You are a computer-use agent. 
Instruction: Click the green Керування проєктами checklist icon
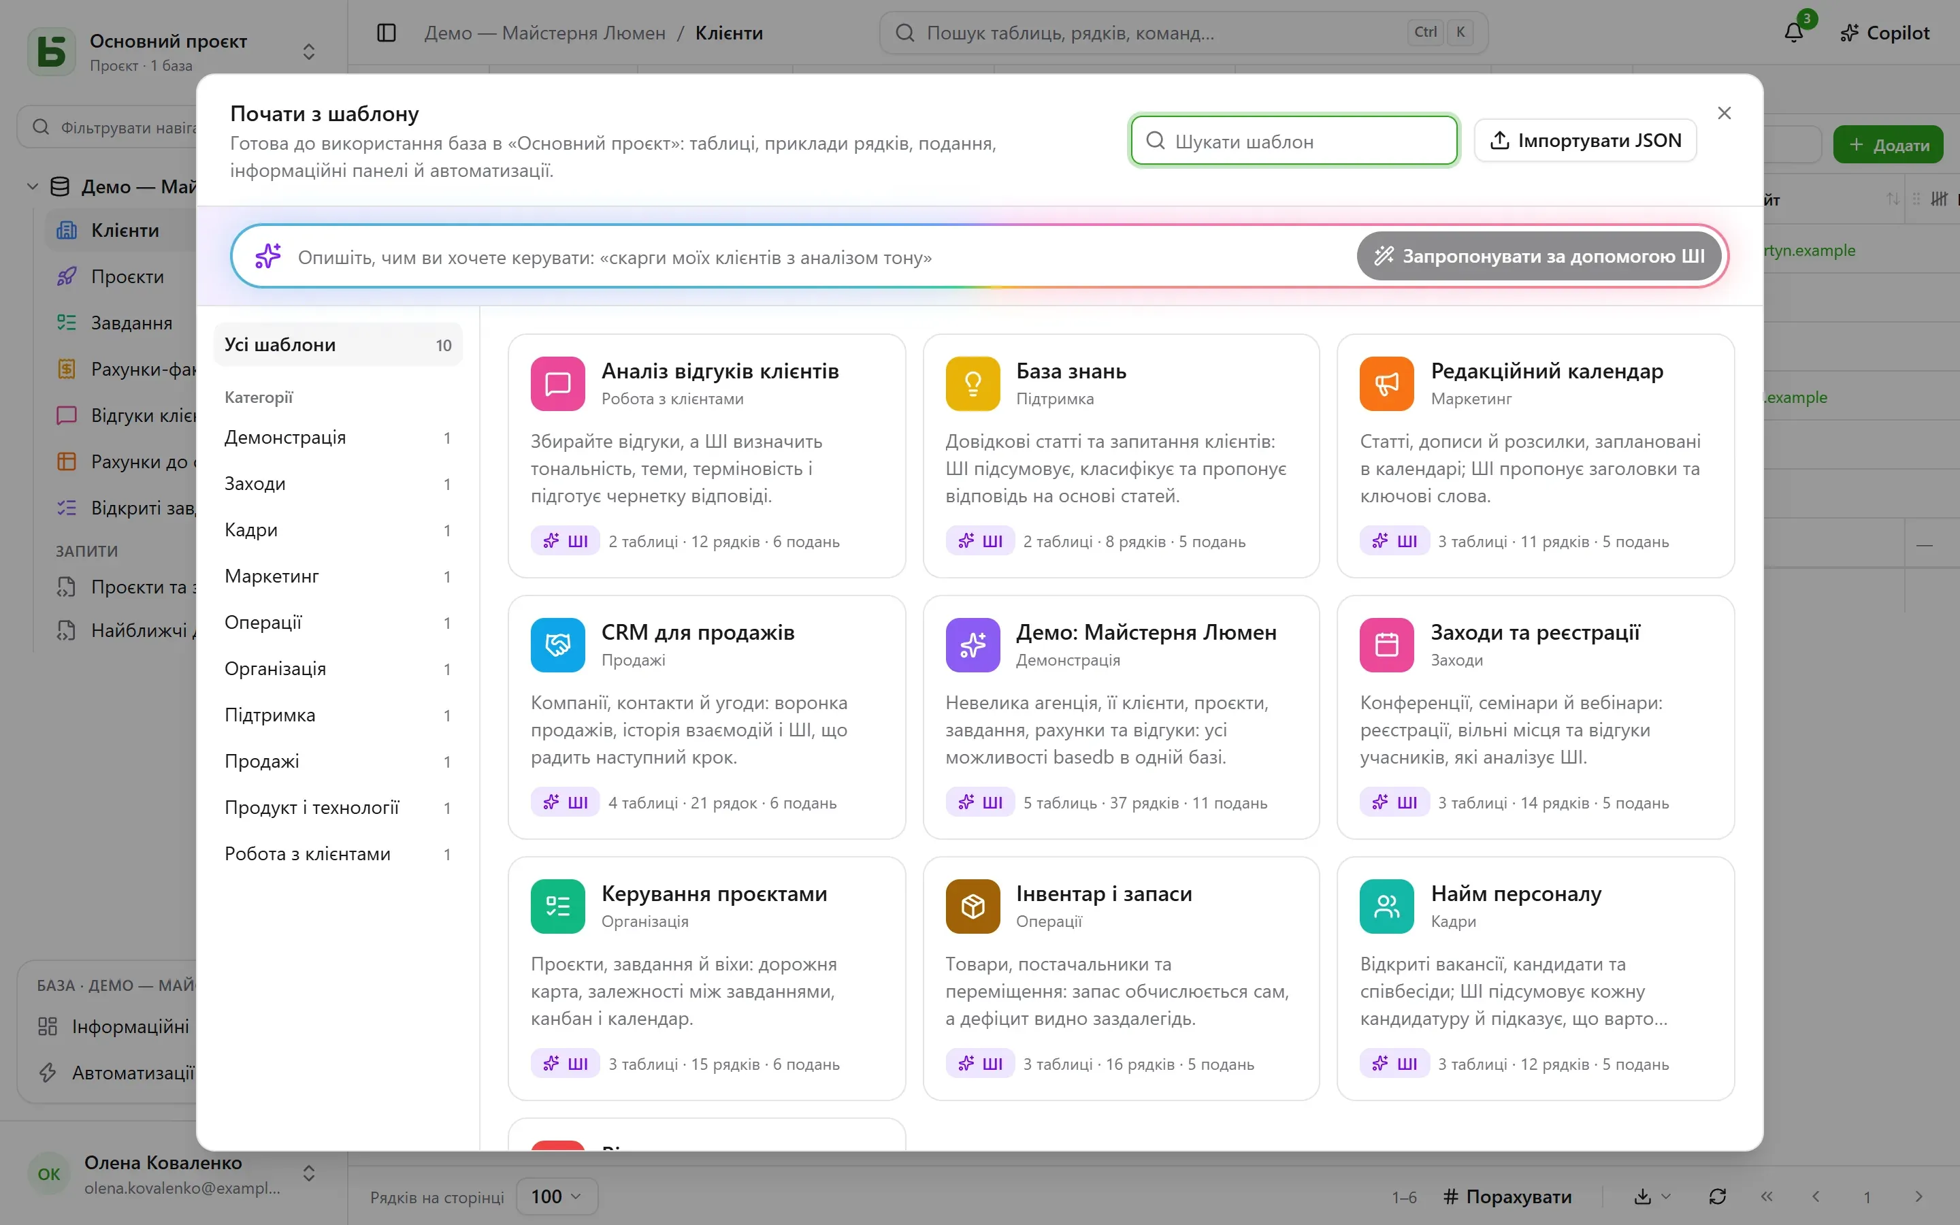[557, 906]
